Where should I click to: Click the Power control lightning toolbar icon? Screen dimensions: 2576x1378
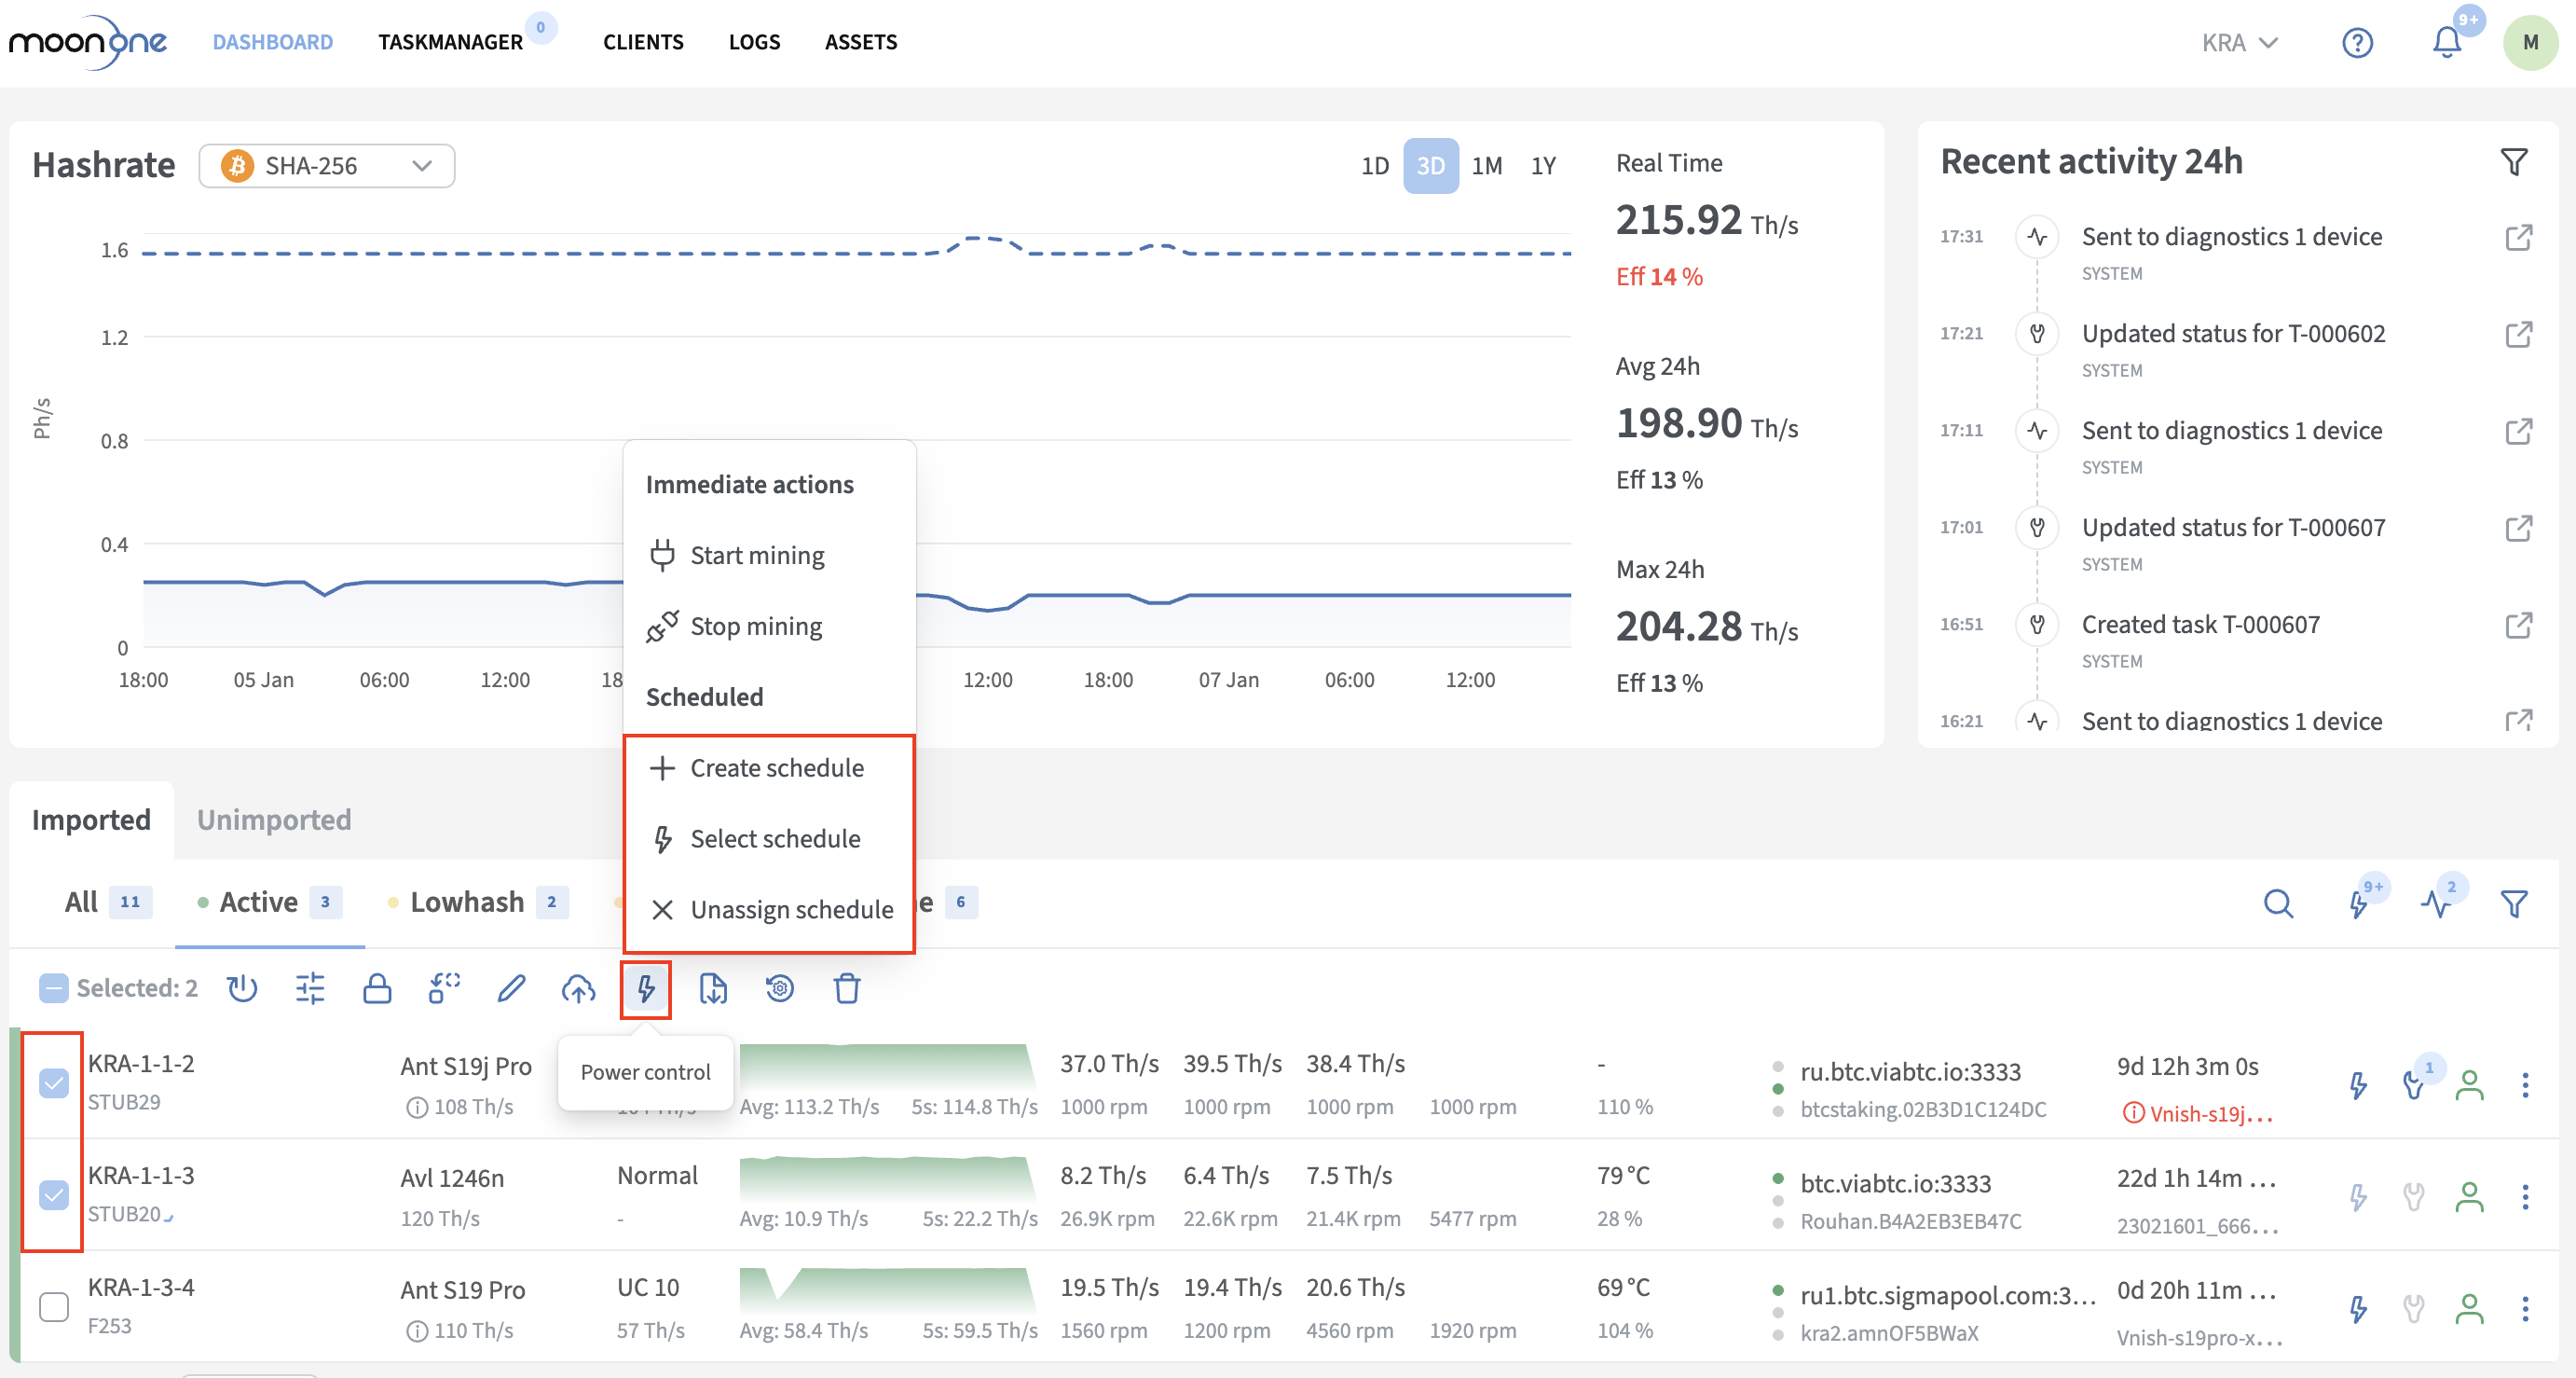[645, 988]
